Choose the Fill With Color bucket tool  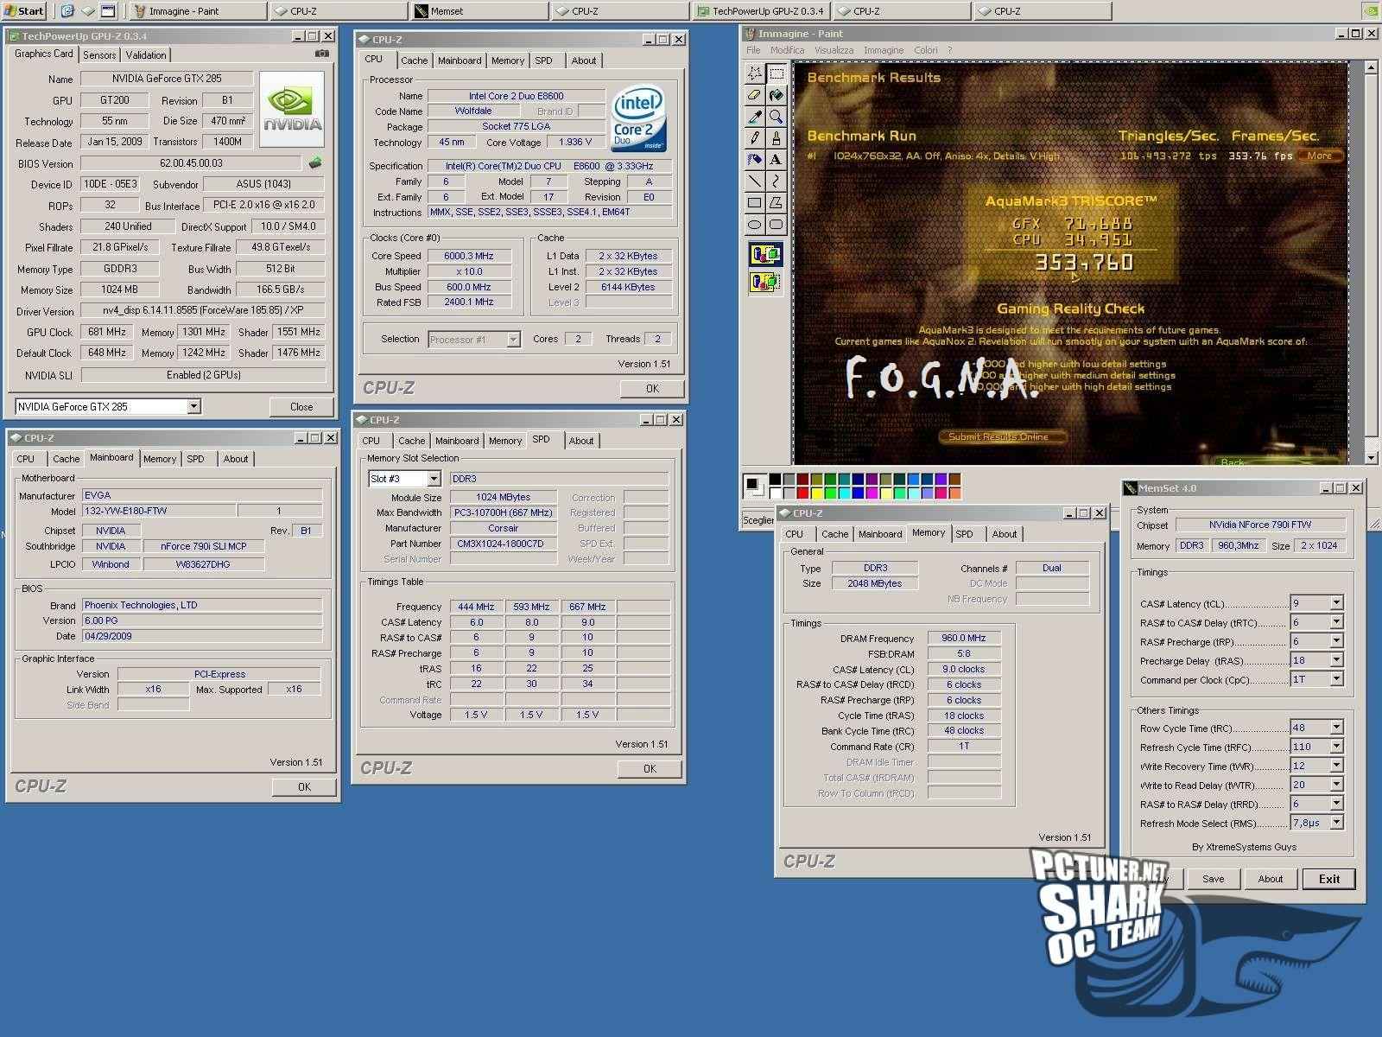[776, 95]
